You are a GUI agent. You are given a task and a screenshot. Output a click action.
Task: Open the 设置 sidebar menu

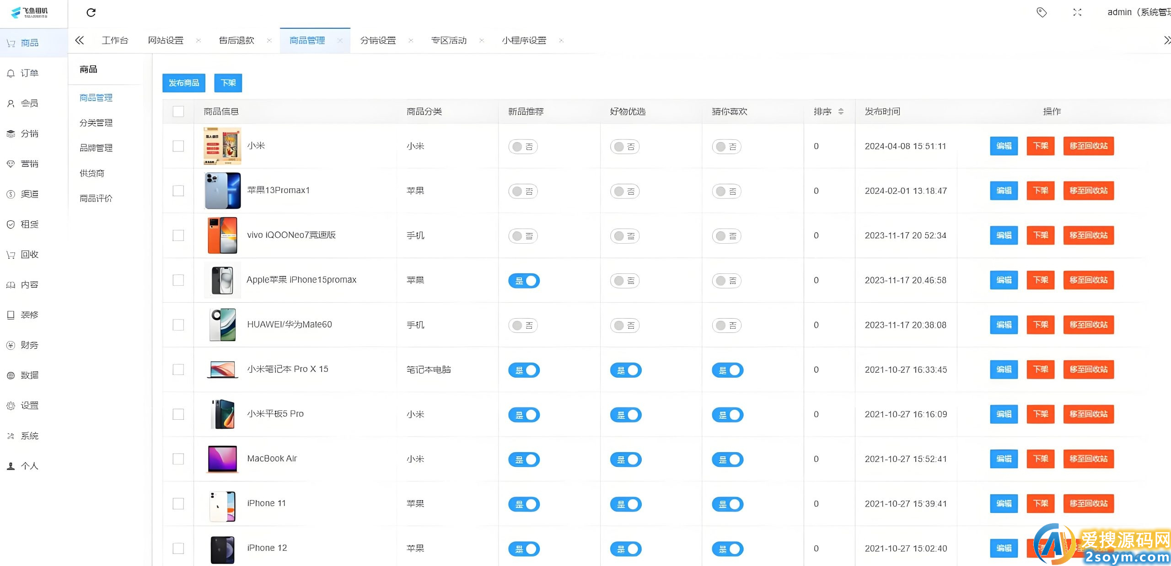point(34,405)
